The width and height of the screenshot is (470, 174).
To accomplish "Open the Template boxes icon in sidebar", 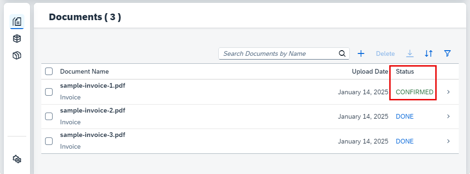I will (17, 55).
